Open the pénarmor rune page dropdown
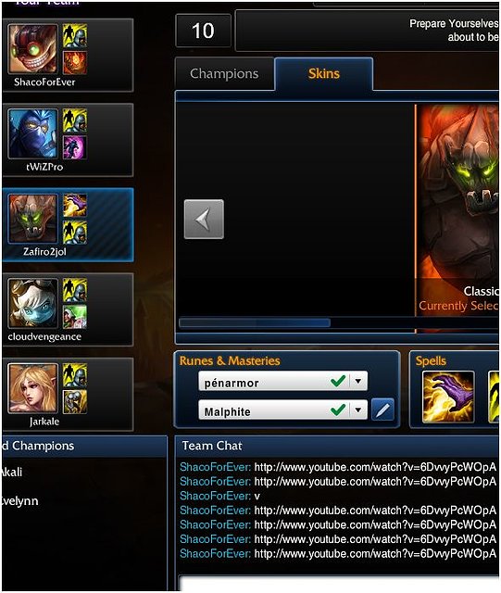 [x=358, y=381]
